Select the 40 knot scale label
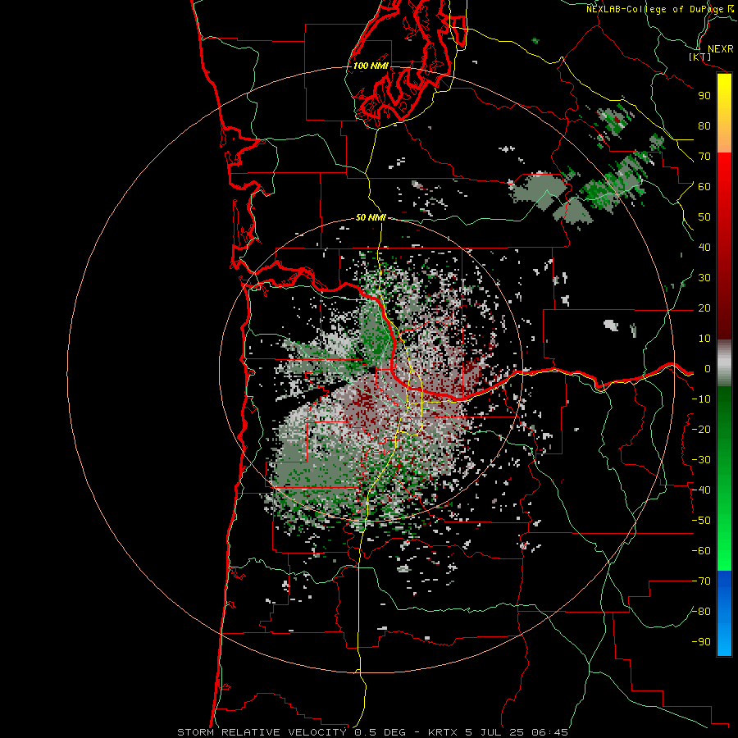The height and width of the screenshot is (738, 738). (704, 247)
